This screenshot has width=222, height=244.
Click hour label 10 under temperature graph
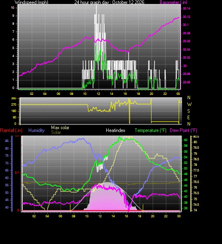pos(87,216)
